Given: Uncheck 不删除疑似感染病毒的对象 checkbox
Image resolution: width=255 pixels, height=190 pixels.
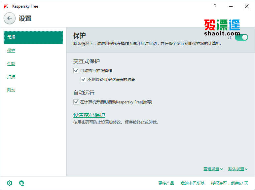Looking at the screenshot, I should click(x=83, y=80).
